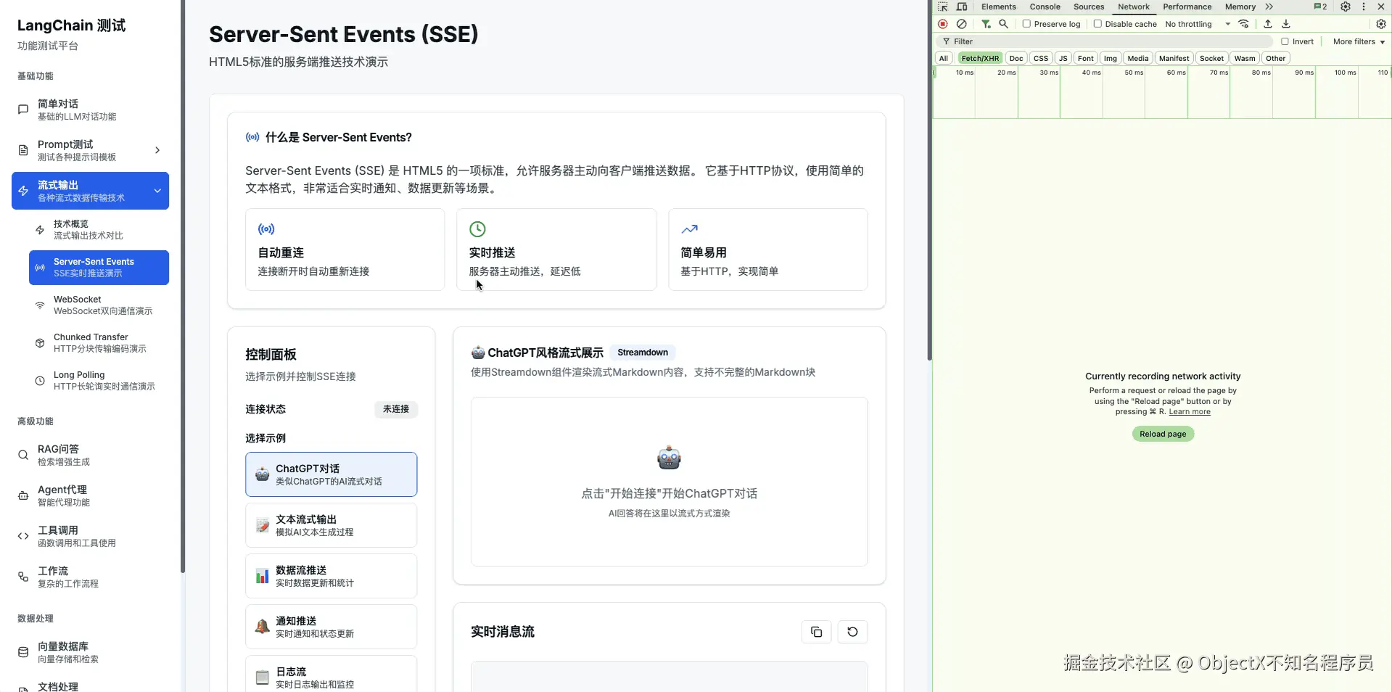Toggle the All request type filter
This screenshot has width=1392, height=692.
tap(944, 58)
